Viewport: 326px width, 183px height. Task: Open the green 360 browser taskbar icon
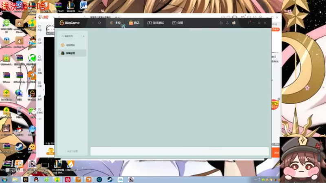(x=47, y=180)
